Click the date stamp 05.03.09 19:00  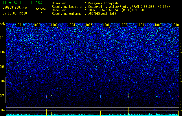[x=15, y=13]
